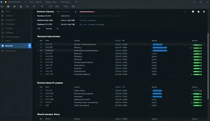This screenshot has height=121, width=210.
Task: Click the blue bar in the middle table's second row
Action: (157, 94)
